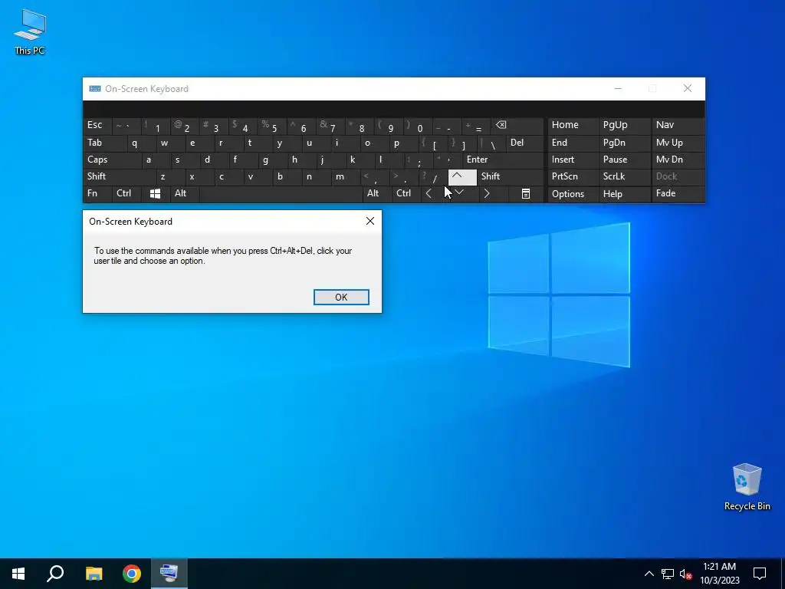Tap the number 5 key
The image size is (785, 589).
(x=272, y=125)
